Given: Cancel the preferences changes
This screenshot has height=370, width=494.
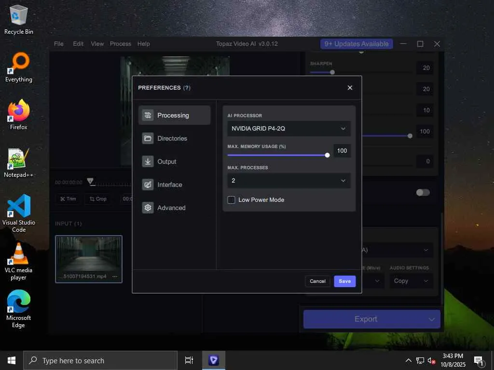Looking at the screenshot, I should point(317,281).
